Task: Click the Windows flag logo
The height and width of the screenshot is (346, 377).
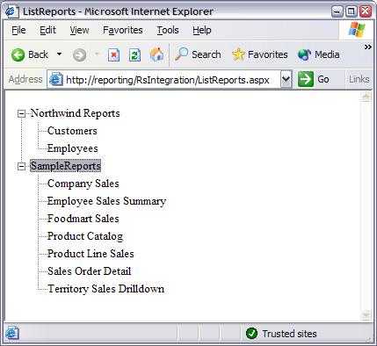Action: [357, 30]
